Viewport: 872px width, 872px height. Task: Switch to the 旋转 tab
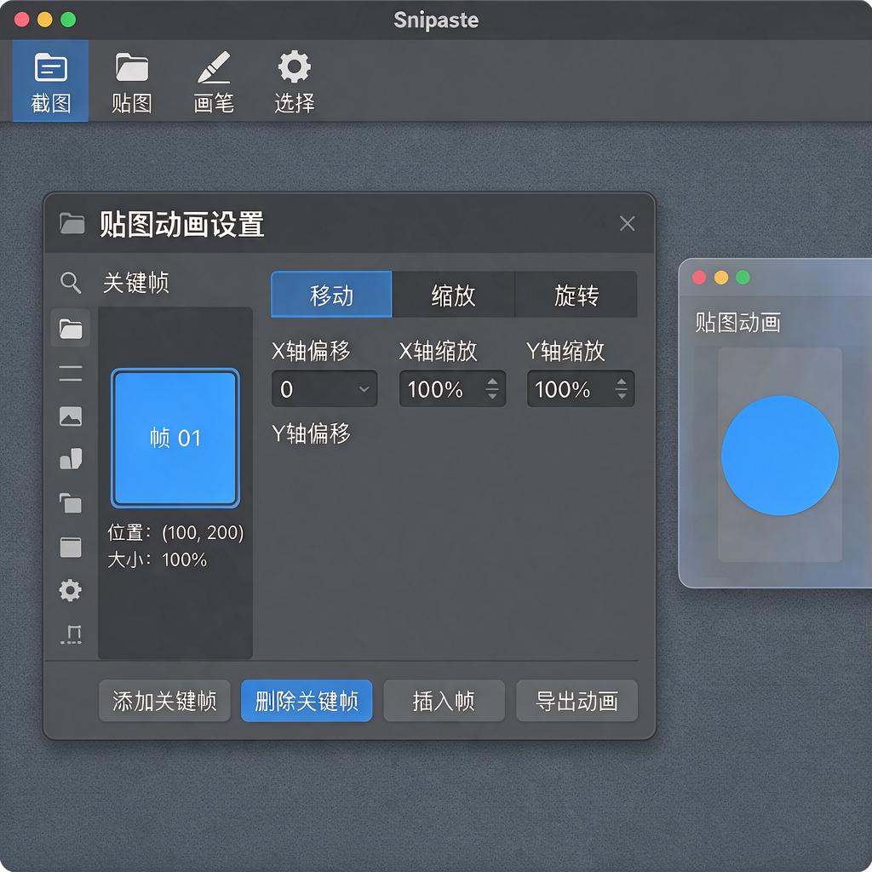tap(577, 295)
